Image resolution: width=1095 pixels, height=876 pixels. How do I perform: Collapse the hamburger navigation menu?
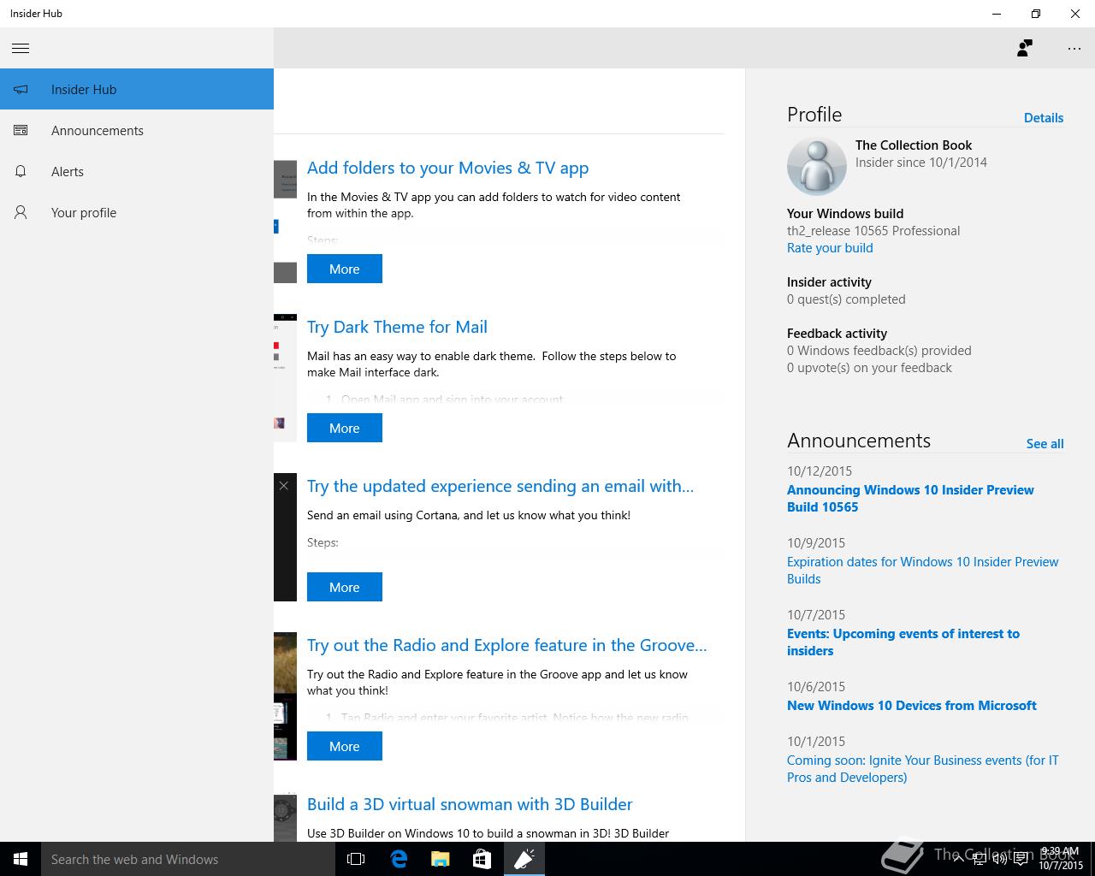point(21,49)
